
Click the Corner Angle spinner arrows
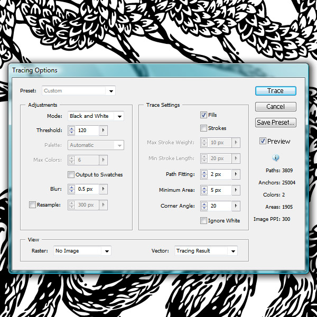(x=204, y=206)
